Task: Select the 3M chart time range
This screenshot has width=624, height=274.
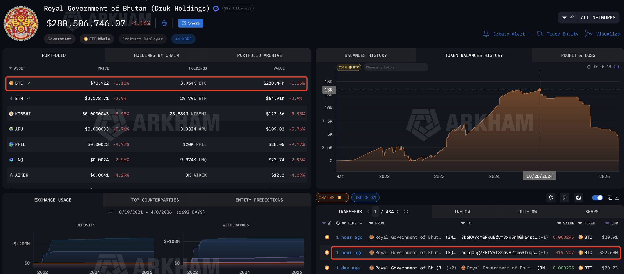Action: [x=608, y=67]
